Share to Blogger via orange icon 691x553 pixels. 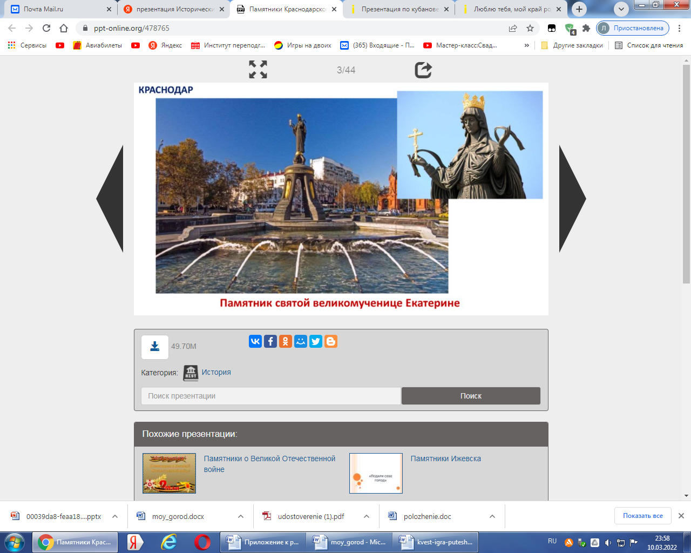click(x=331, y=341)
